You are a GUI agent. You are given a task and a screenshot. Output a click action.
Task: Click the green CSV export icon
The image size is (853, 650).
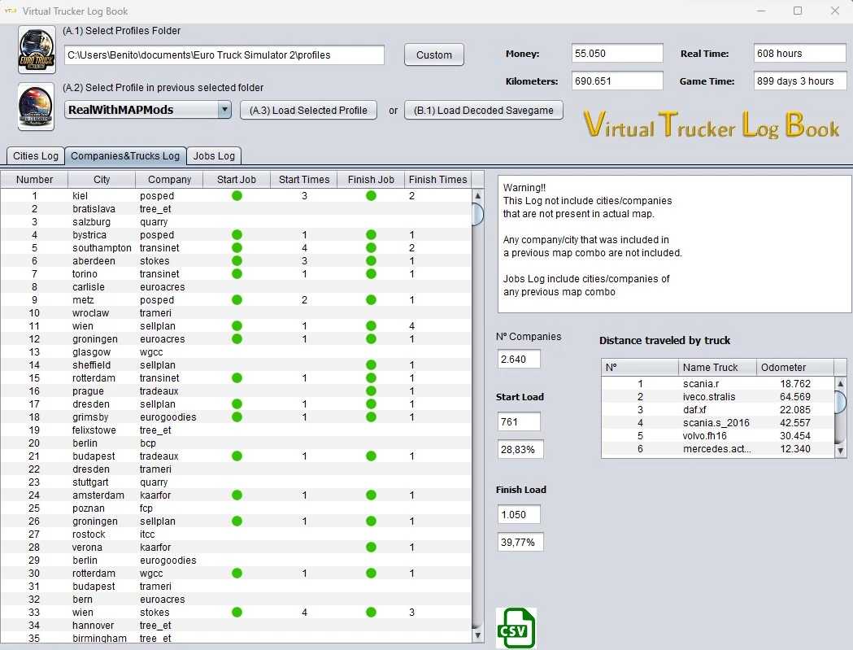[516, 628]
